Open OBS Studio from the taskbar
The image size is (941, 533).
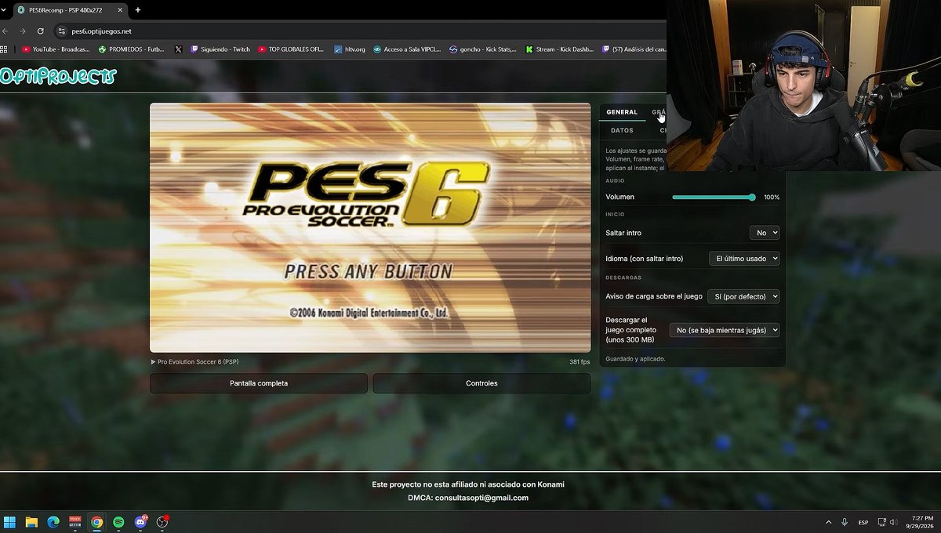[162, 522]
